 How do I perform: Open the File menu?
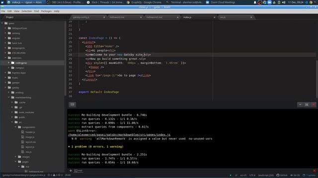[x=3, y=11]
